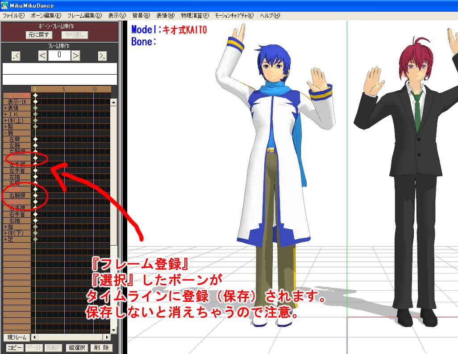Image resolution: width=458 pixels, height=354 pixels.
Task: Step back one frame with the < button
Action: [43, 55]
